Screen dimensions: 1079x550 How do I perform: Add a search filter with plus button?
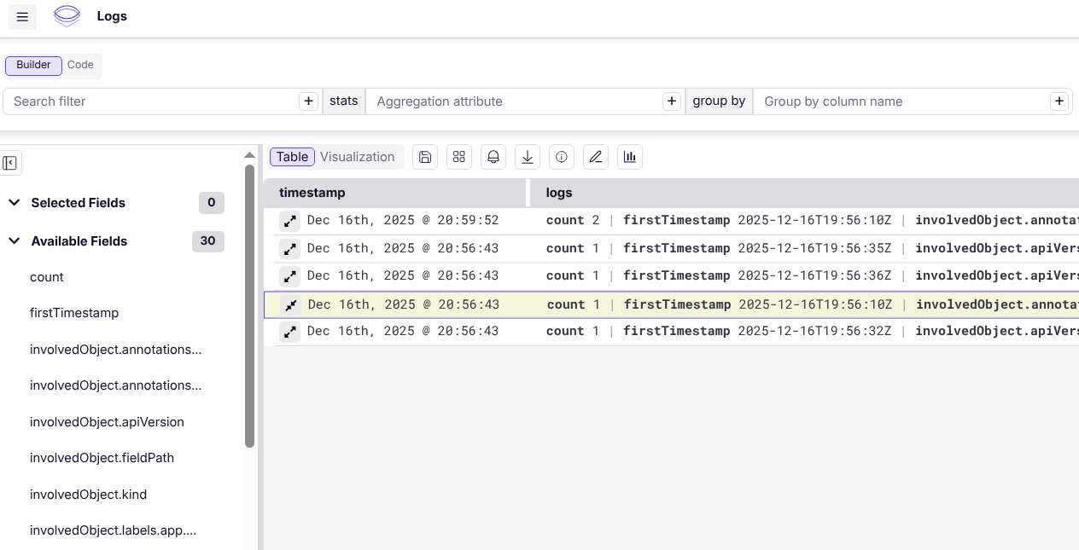click(309, 101)
